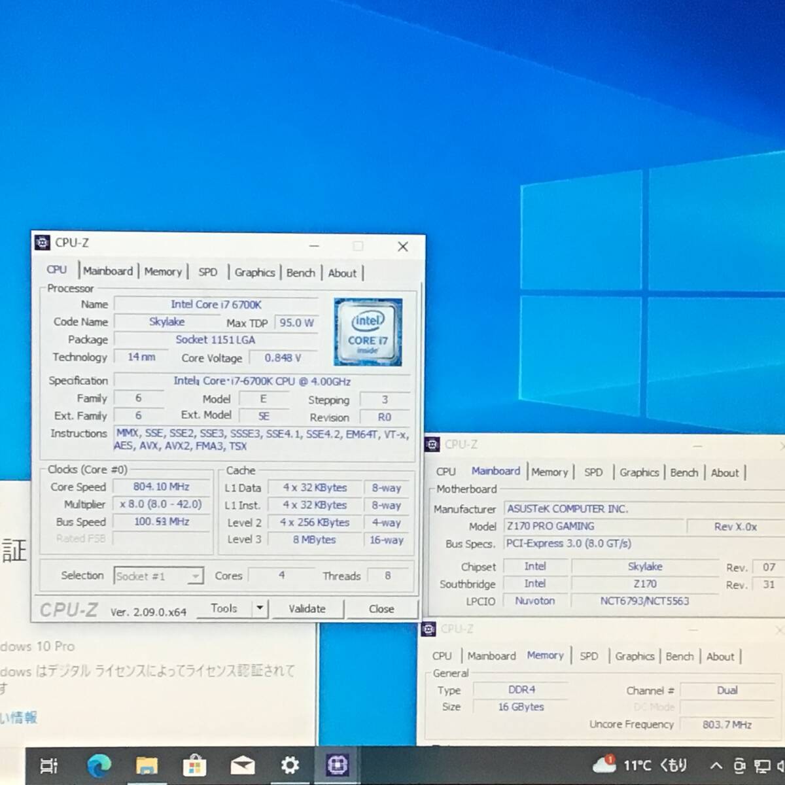Image resolution: width=785 pixels, height=785 pixels.
Task: Launch Microsoft Edge from taskbar
Action: (99, 765)
